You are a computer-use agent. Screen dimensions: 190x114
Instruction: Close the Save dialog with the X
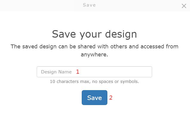pos(184,6)
